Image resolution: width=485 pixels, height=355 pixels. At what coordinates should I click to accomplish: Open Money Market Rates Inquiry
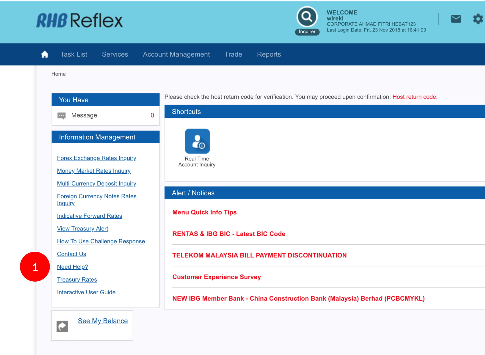(93, 171)
